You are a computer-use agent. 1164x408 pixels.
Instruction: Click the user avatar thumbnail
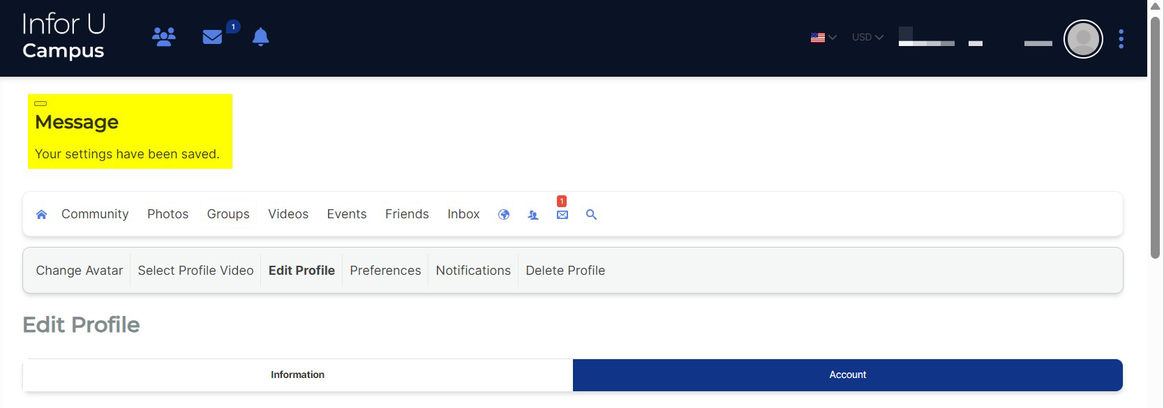1082,39
